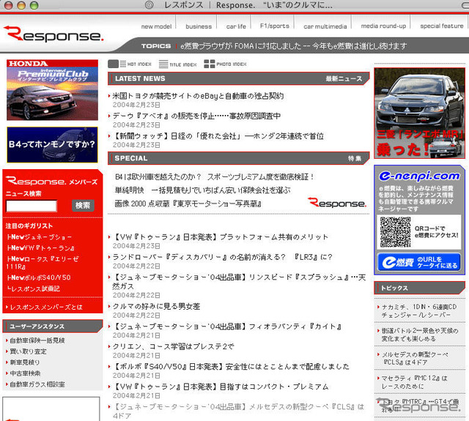Image resolution: width=469 pixels, height=421 pixels.
Task: Open リンスピード『スプラッシュ』 article
Action: (x=239, y=282)
